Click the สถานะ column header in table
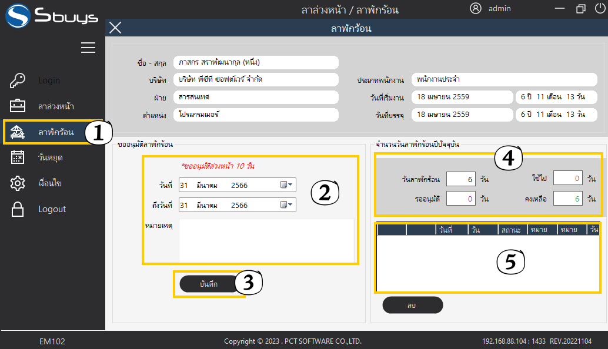This screenshot has height=349, width=608. tap(512, 230)
